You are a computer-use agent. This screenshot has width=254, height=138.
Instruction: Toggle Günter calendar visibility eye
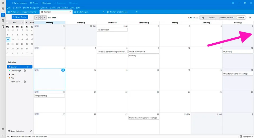pyautogui.click(x=28, y=67)
